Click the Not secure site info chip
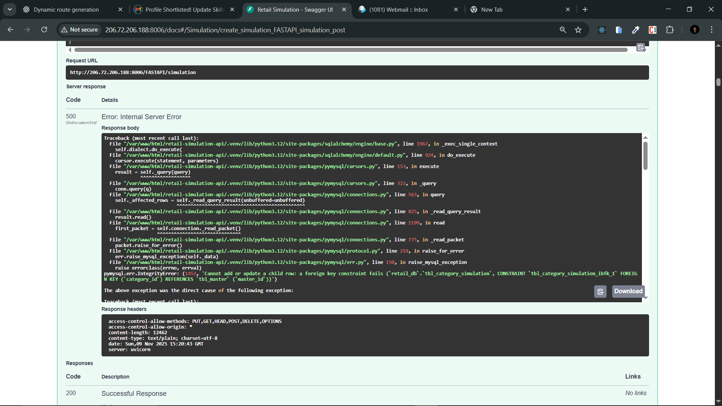Screen dimensions: 722x406 [80, 30]
